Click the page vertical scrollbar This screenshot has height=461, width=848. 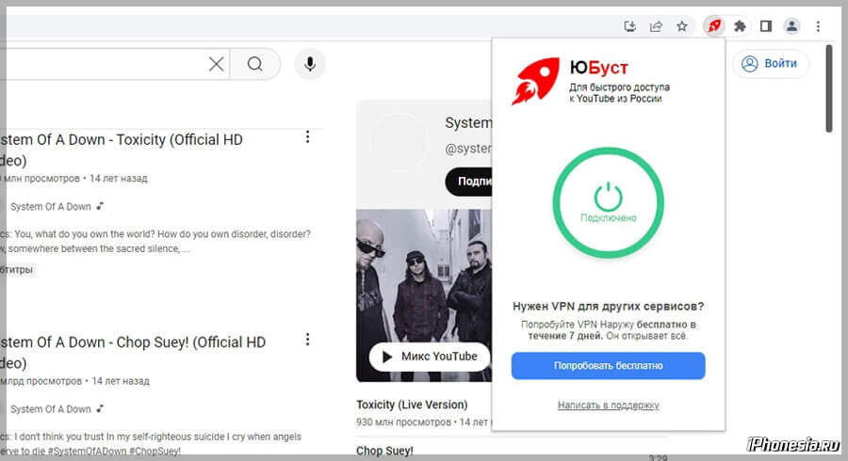pos(828,88)
